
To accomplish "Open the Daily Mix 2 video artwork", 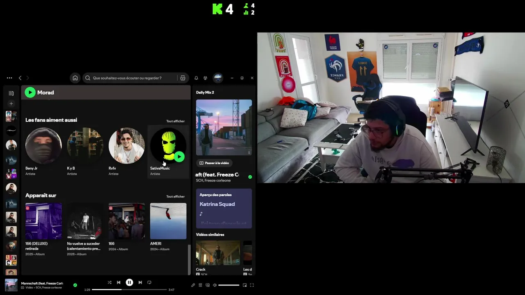I will click(224, 127).
